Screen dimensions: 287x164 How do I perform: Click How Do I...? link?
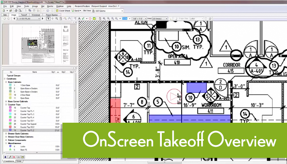pyautogui.click(x=114, y=6)
